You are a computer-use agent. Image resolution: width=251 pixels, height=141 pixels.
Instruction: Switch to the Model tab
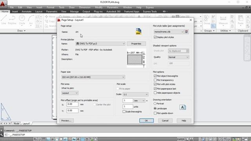click(16, 123)
